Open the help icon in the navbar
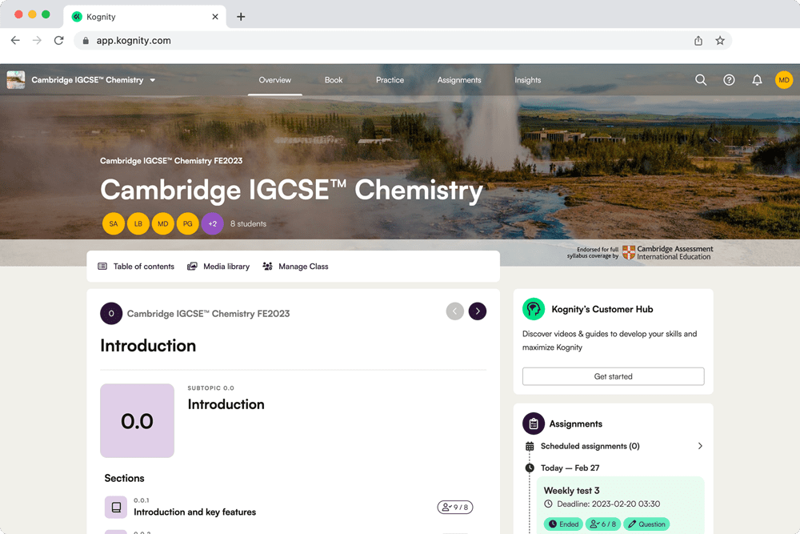 click(x=729, y=80)
